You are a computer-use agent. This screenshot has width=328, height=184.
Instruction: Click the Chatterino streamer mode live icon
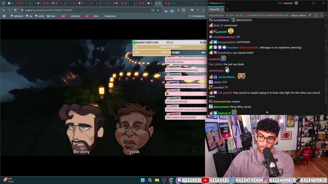(280, 3)
